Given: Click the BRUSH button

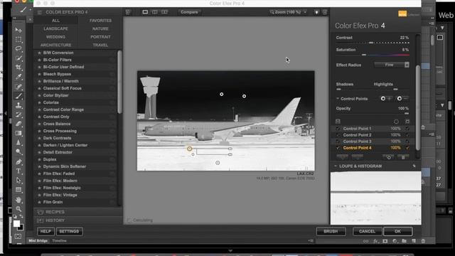Looking at the screenshot, I should coord(331,231).
